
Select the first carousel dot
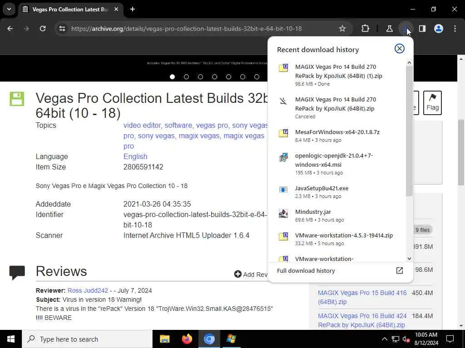point(172,77)
